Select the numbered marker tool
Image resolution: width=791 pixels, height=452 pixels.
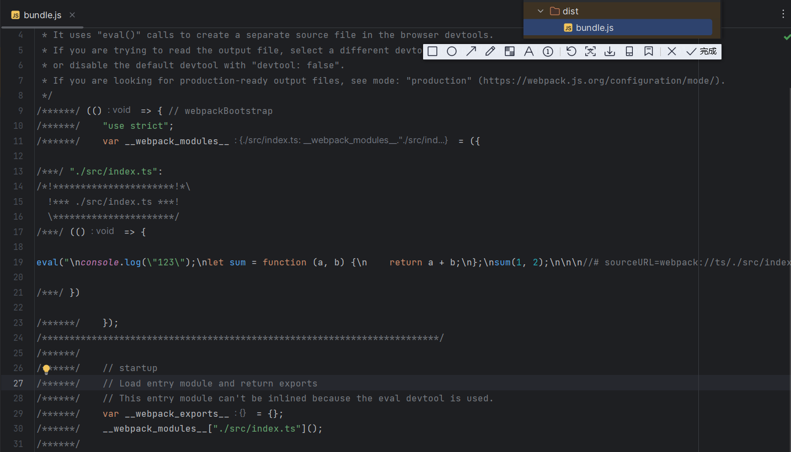click(x=548, y=51)
